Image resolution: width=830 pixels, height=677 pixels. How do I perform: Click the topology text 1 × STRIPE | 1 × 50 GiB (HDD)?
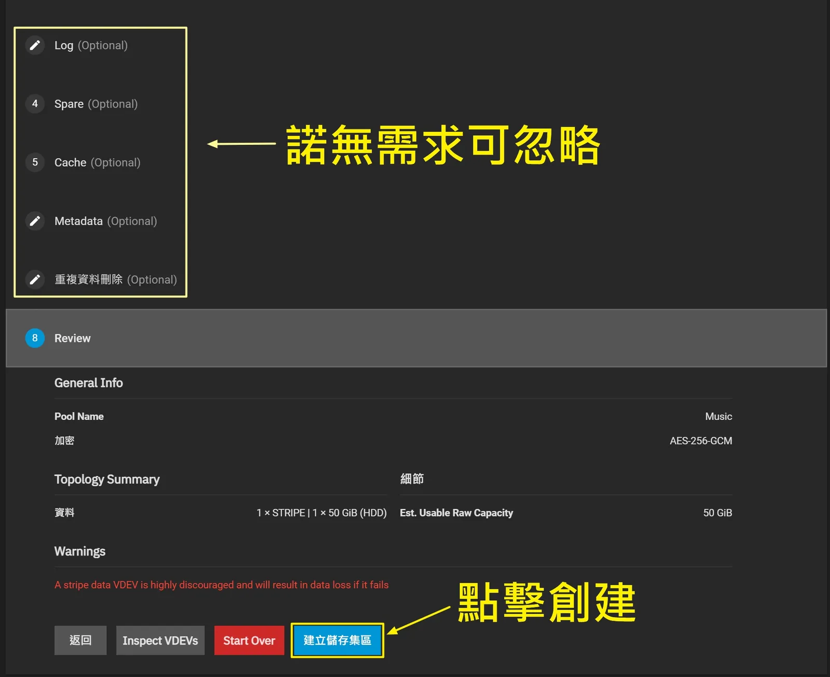click(x=322, y=513)
